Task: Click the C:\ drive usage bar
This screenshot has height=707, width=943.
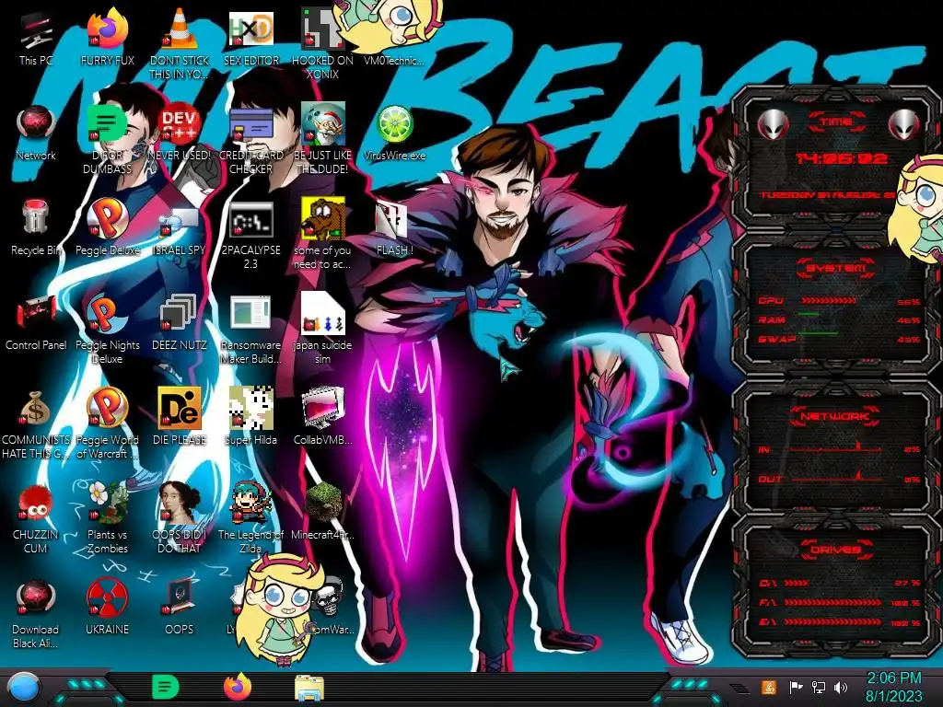Action: click(x=797, y=583)
